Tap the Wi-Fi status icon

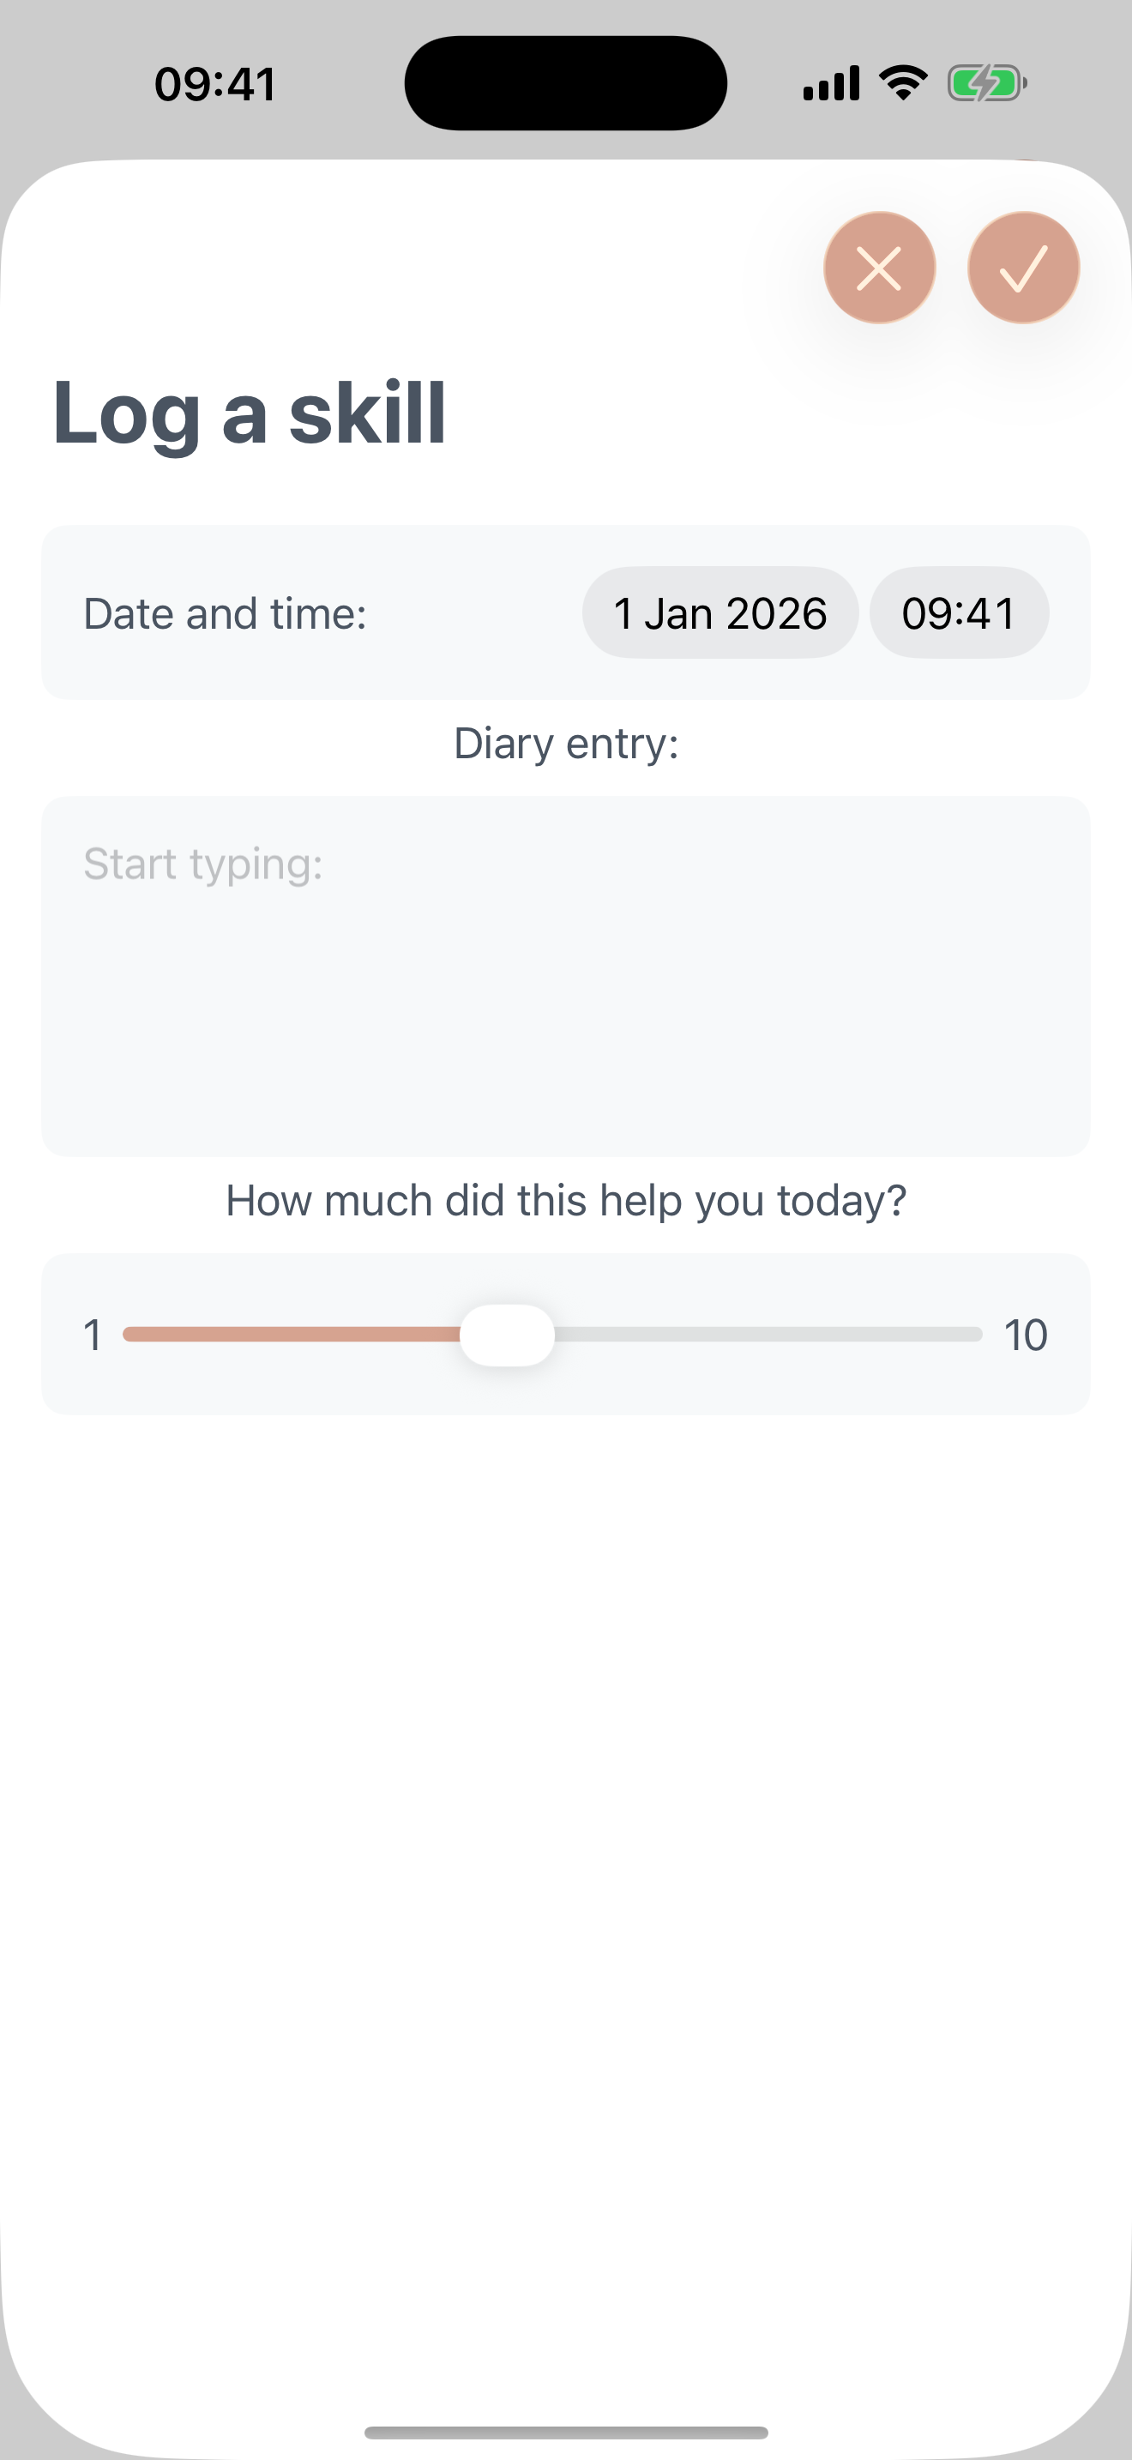(903, 83)
